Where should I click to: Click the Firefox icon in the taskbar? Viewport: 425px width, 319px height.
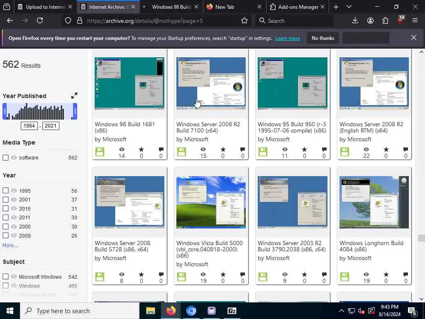pyautogui.click(x=171, y=311)
